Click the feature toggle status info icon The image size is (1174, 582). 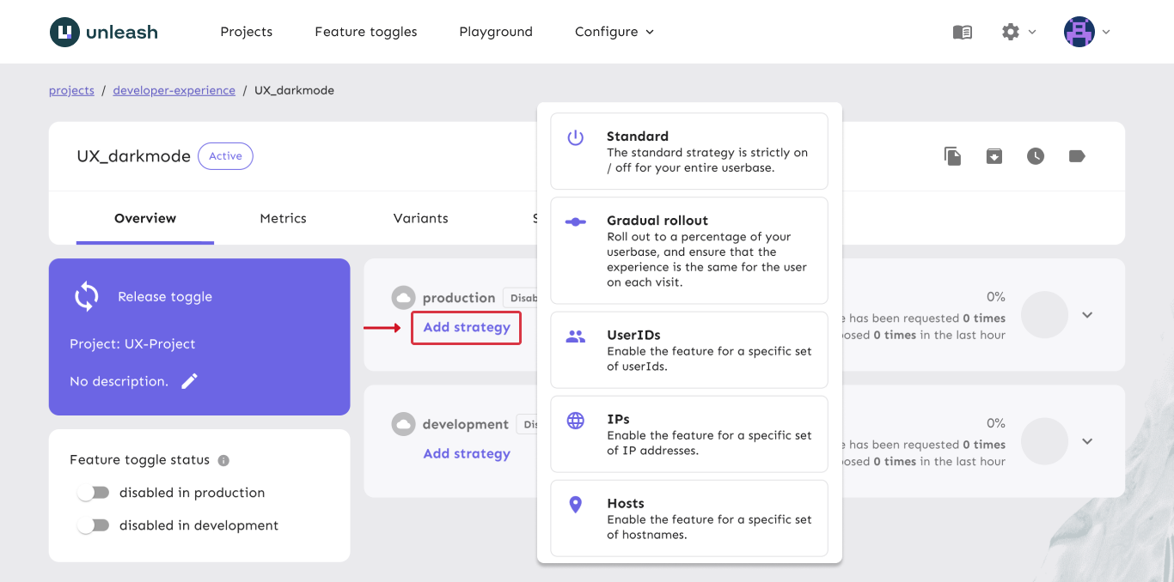(x=223, y=460)
